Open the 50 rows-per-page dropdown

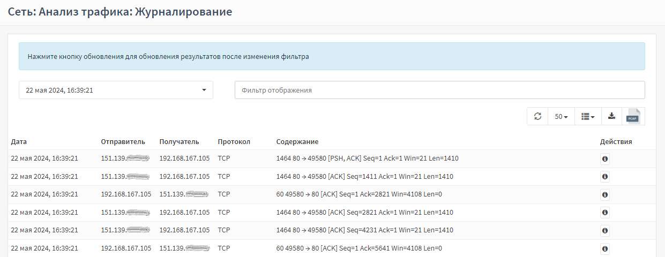click(561, 116)
